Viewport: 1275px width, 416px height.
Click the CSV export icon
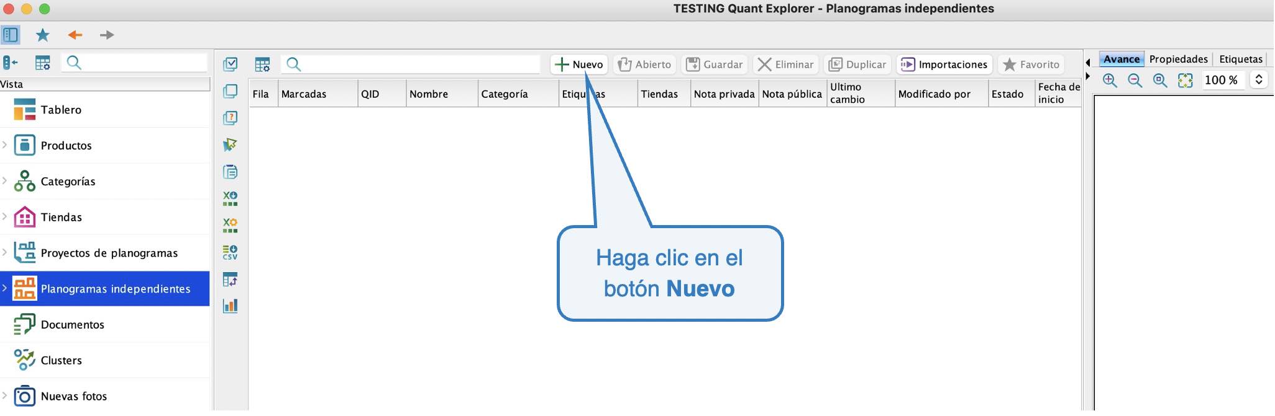pyautogui.click(x=230, y=252)
